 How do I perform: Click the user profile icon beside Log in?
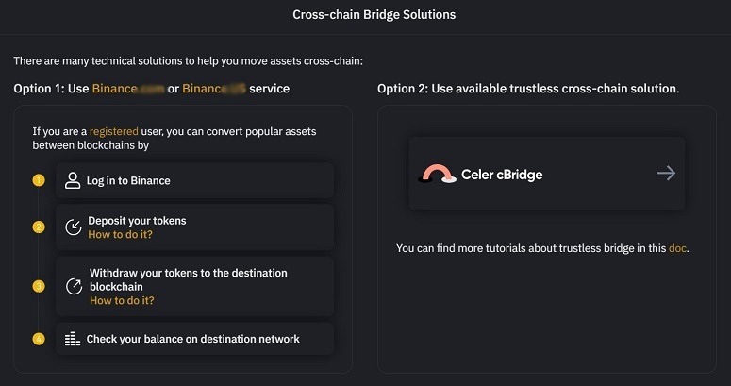(73, 180)
